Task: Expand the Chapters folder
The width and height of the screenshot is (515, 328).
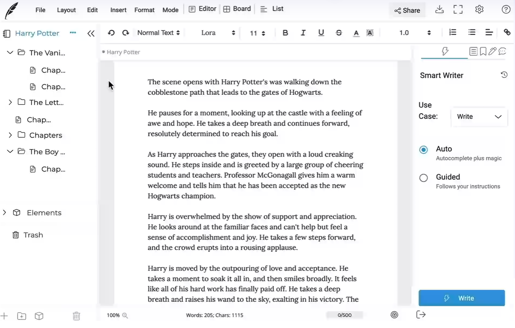Action: [10, 135]
